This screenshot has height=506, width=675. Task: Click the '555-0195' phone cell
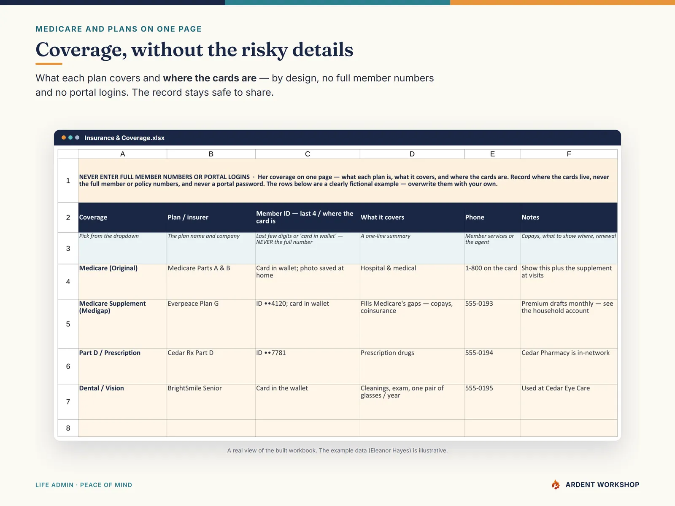(492, 402)
